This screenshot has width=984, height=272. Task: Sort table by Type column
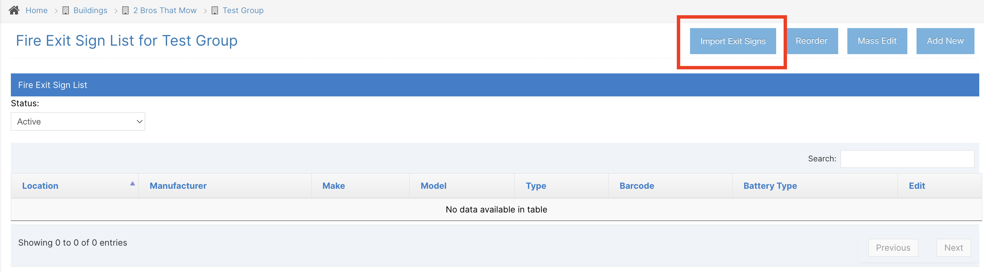561,186
